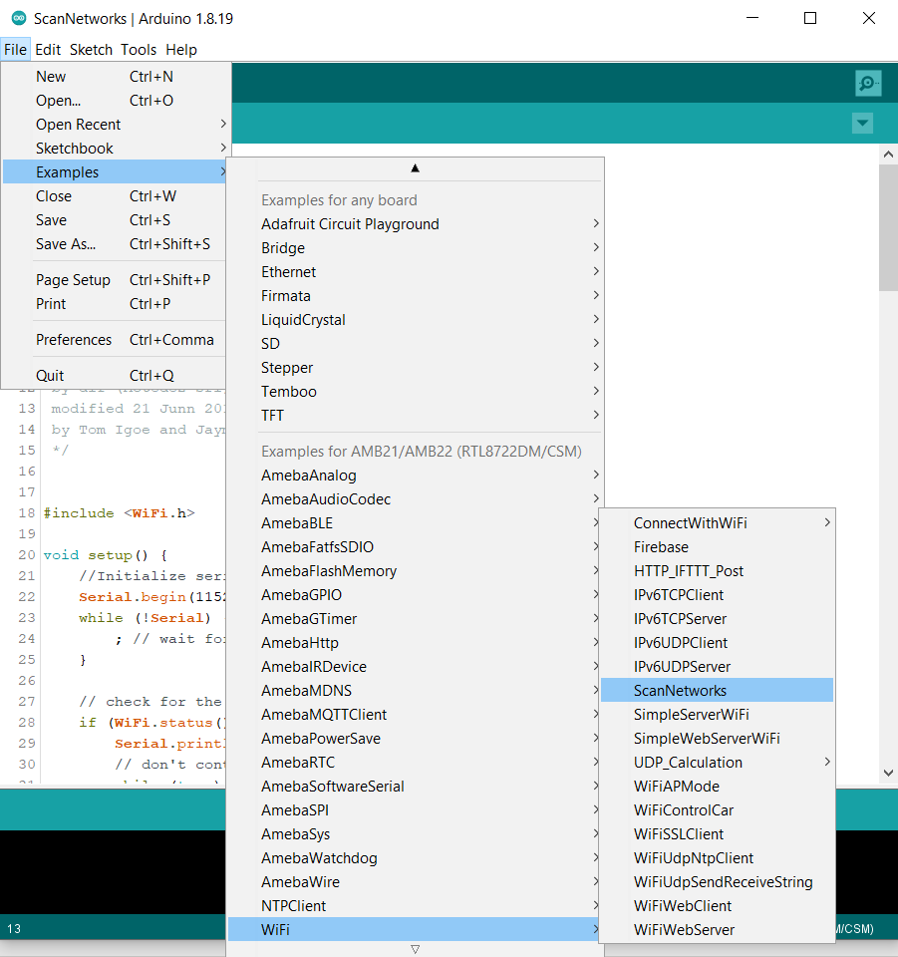Click the editor scrollbar up arrow

pos(888,155)
